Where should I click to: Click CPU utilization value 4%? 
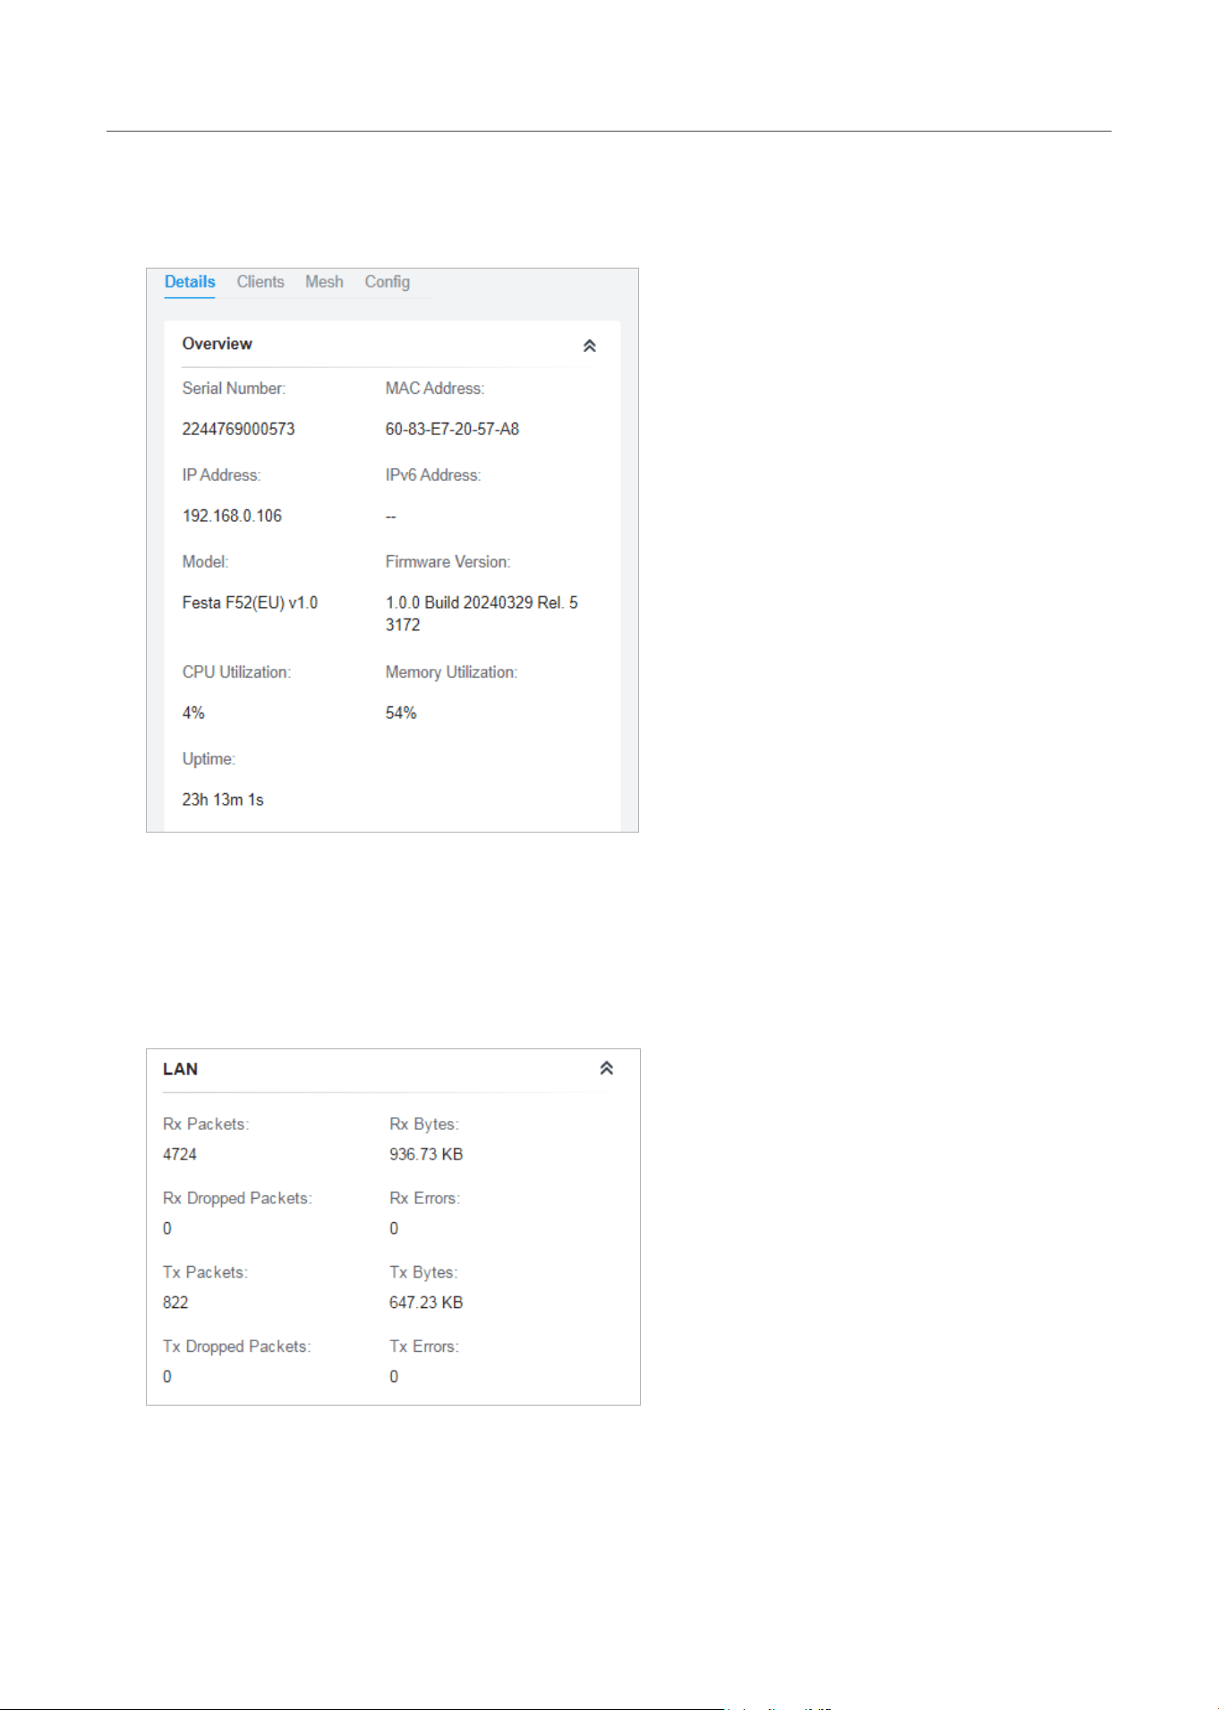click(x=193, y=713)
